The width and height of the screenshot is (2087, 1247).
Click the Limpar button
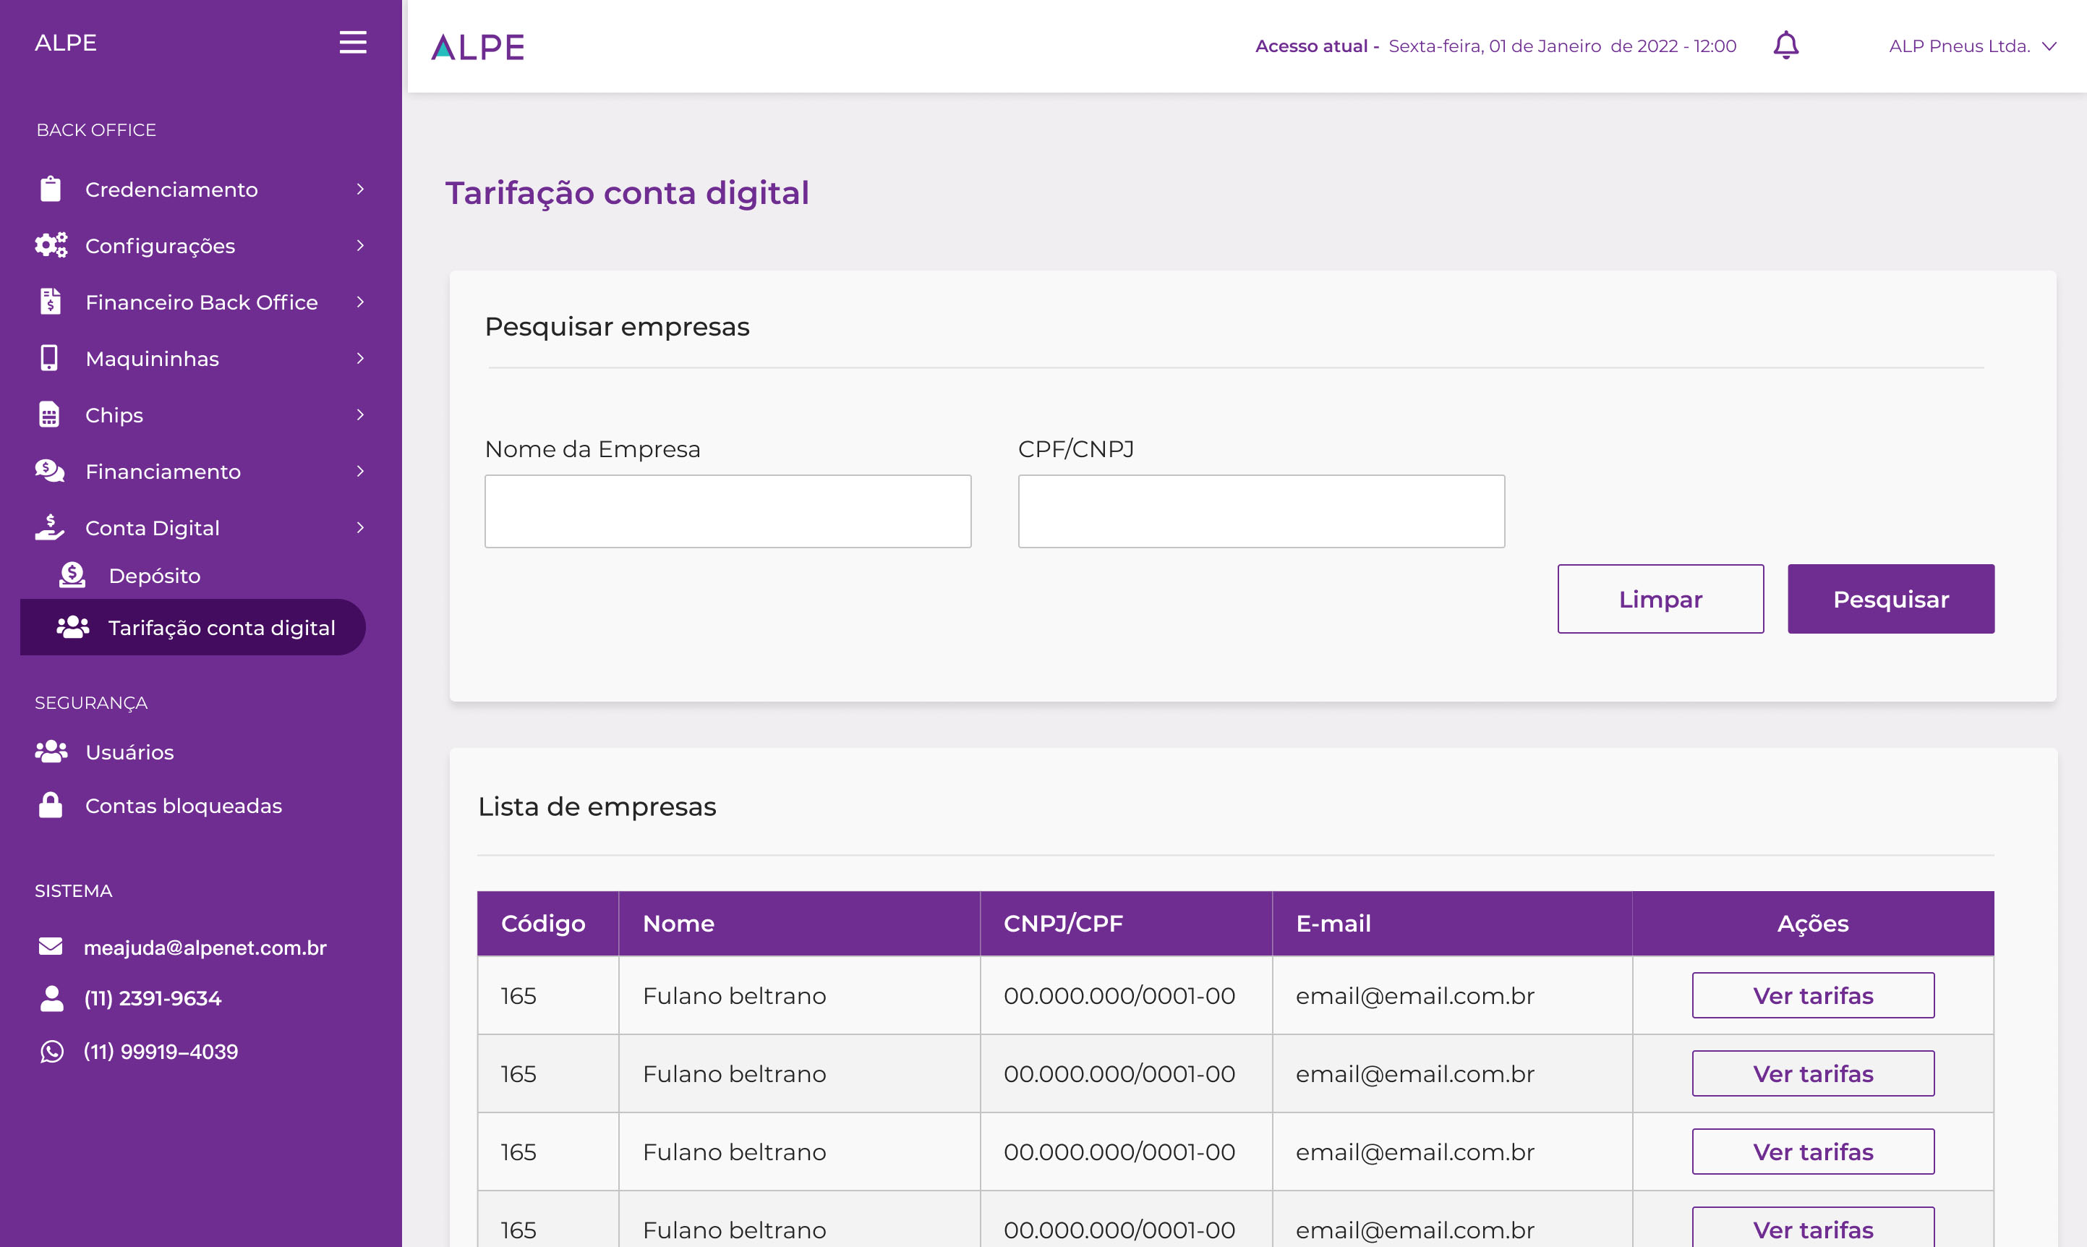click(1660, 599)
